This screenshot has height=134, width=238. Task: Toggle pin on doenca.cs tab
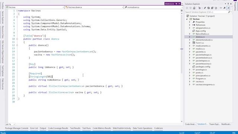pos(176,4)
